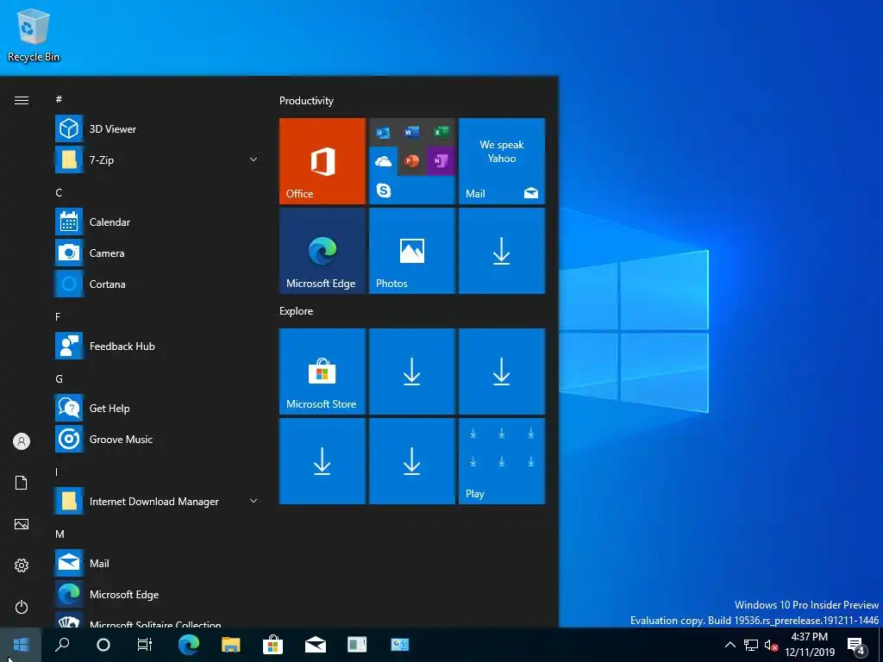Click the Office tile

pyautogui.click(x=323, y=161)
